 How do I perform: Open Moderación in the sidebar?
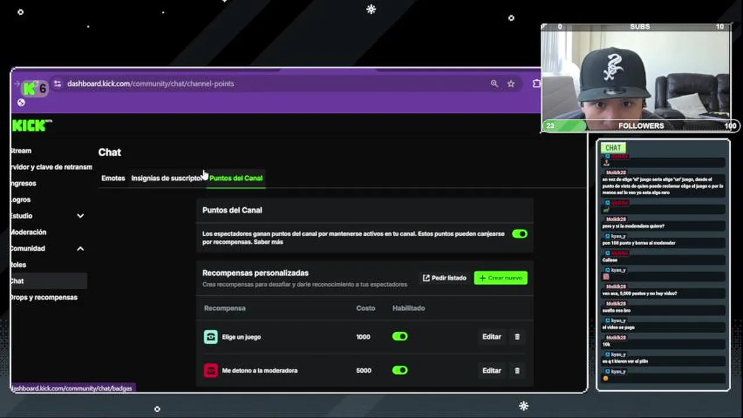pyautogui.click(x=28, y=232)
